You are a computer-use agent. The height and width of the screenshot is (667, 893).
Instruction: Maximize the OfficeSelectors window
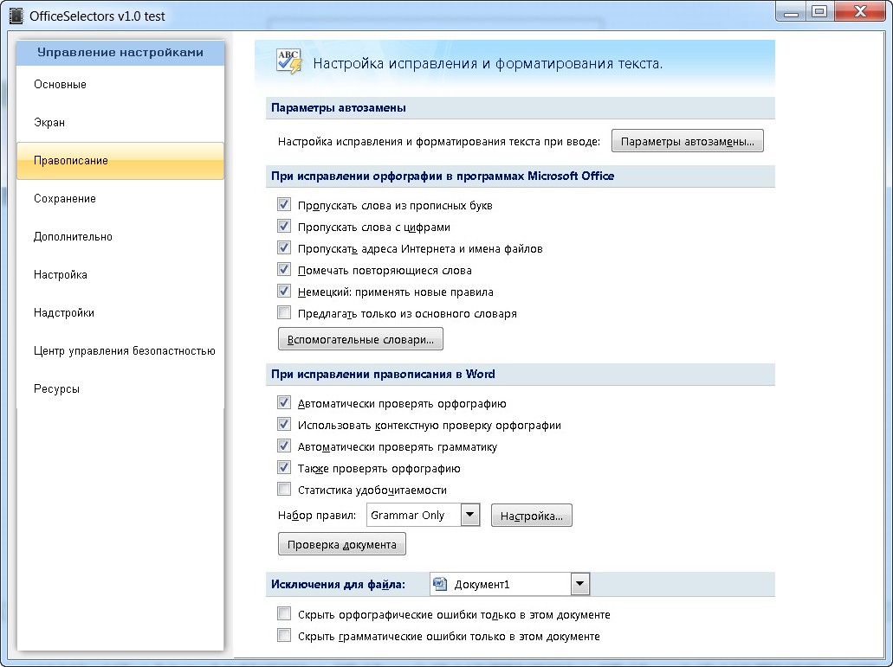[819, 11]
